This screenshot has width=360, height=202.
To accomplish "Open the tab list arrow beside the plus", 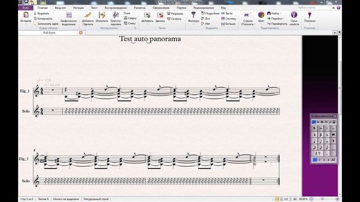I will 340,33.
